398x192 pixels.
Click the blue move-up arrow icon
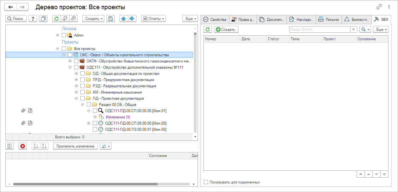pos(123,19)
